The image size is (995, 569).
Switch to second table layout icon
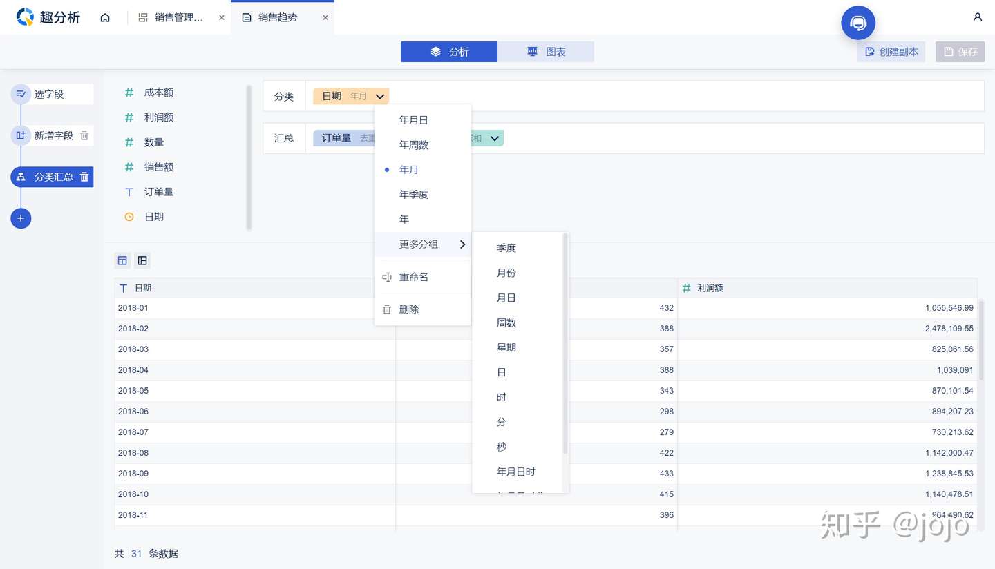click(142, 260)
